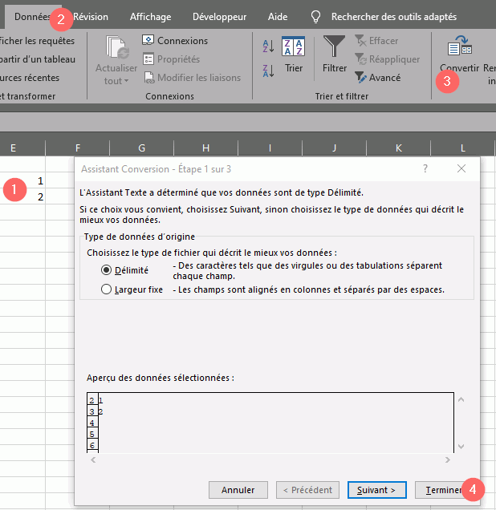Click the preview's horizontal scrollbar right arrow

[447, 459]
